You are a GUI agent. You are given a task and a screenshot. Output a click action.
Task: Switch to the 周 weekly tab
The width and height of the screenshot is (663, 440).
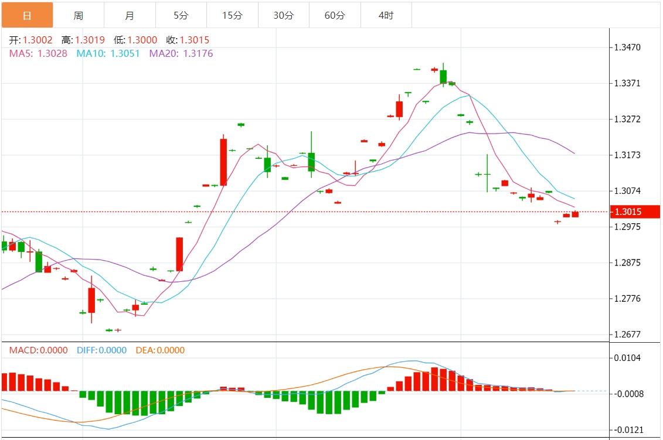[79, 15]
